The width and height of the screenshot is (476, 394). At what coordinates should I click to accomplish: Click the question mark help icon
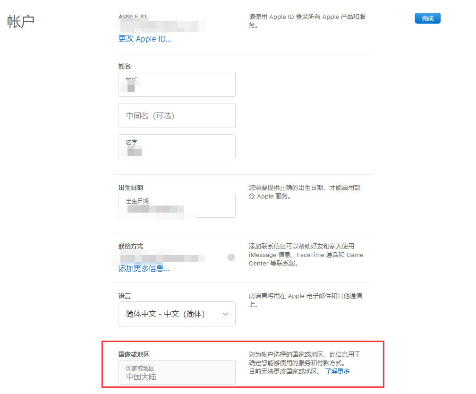pyautogui.click(x=231, y=257)
